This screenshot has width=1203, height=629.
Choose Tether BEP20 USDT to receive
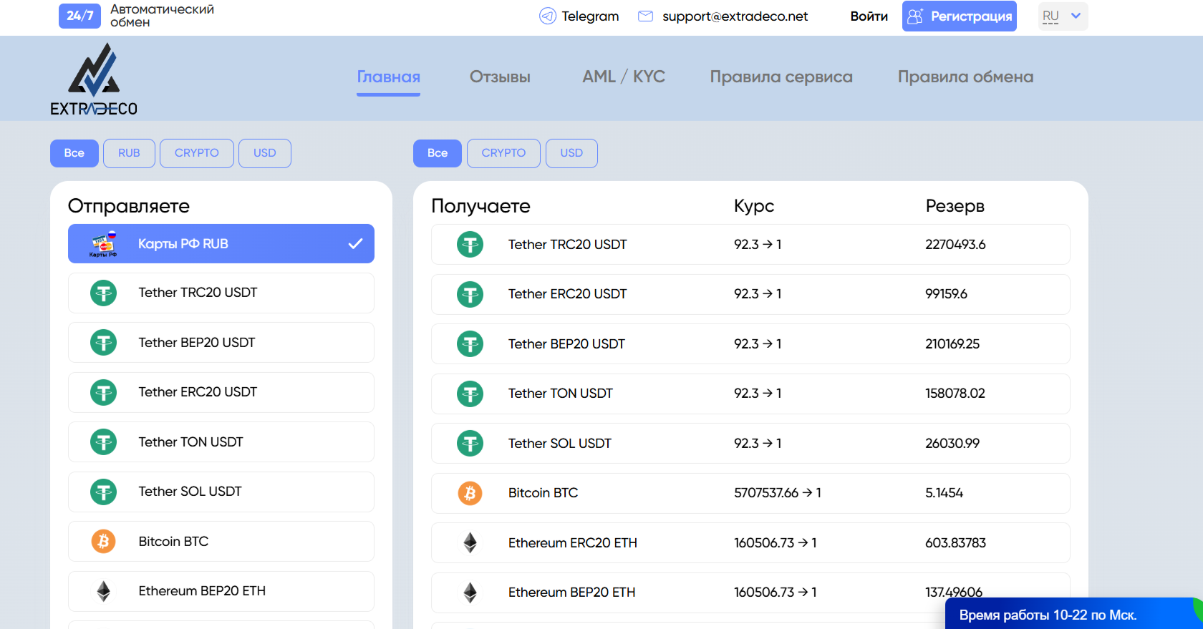tap(750, 344)
